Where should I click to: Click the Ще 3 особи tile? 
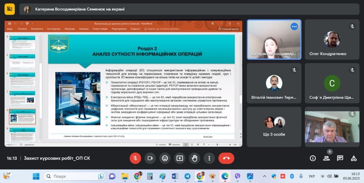tap(274, 127)
